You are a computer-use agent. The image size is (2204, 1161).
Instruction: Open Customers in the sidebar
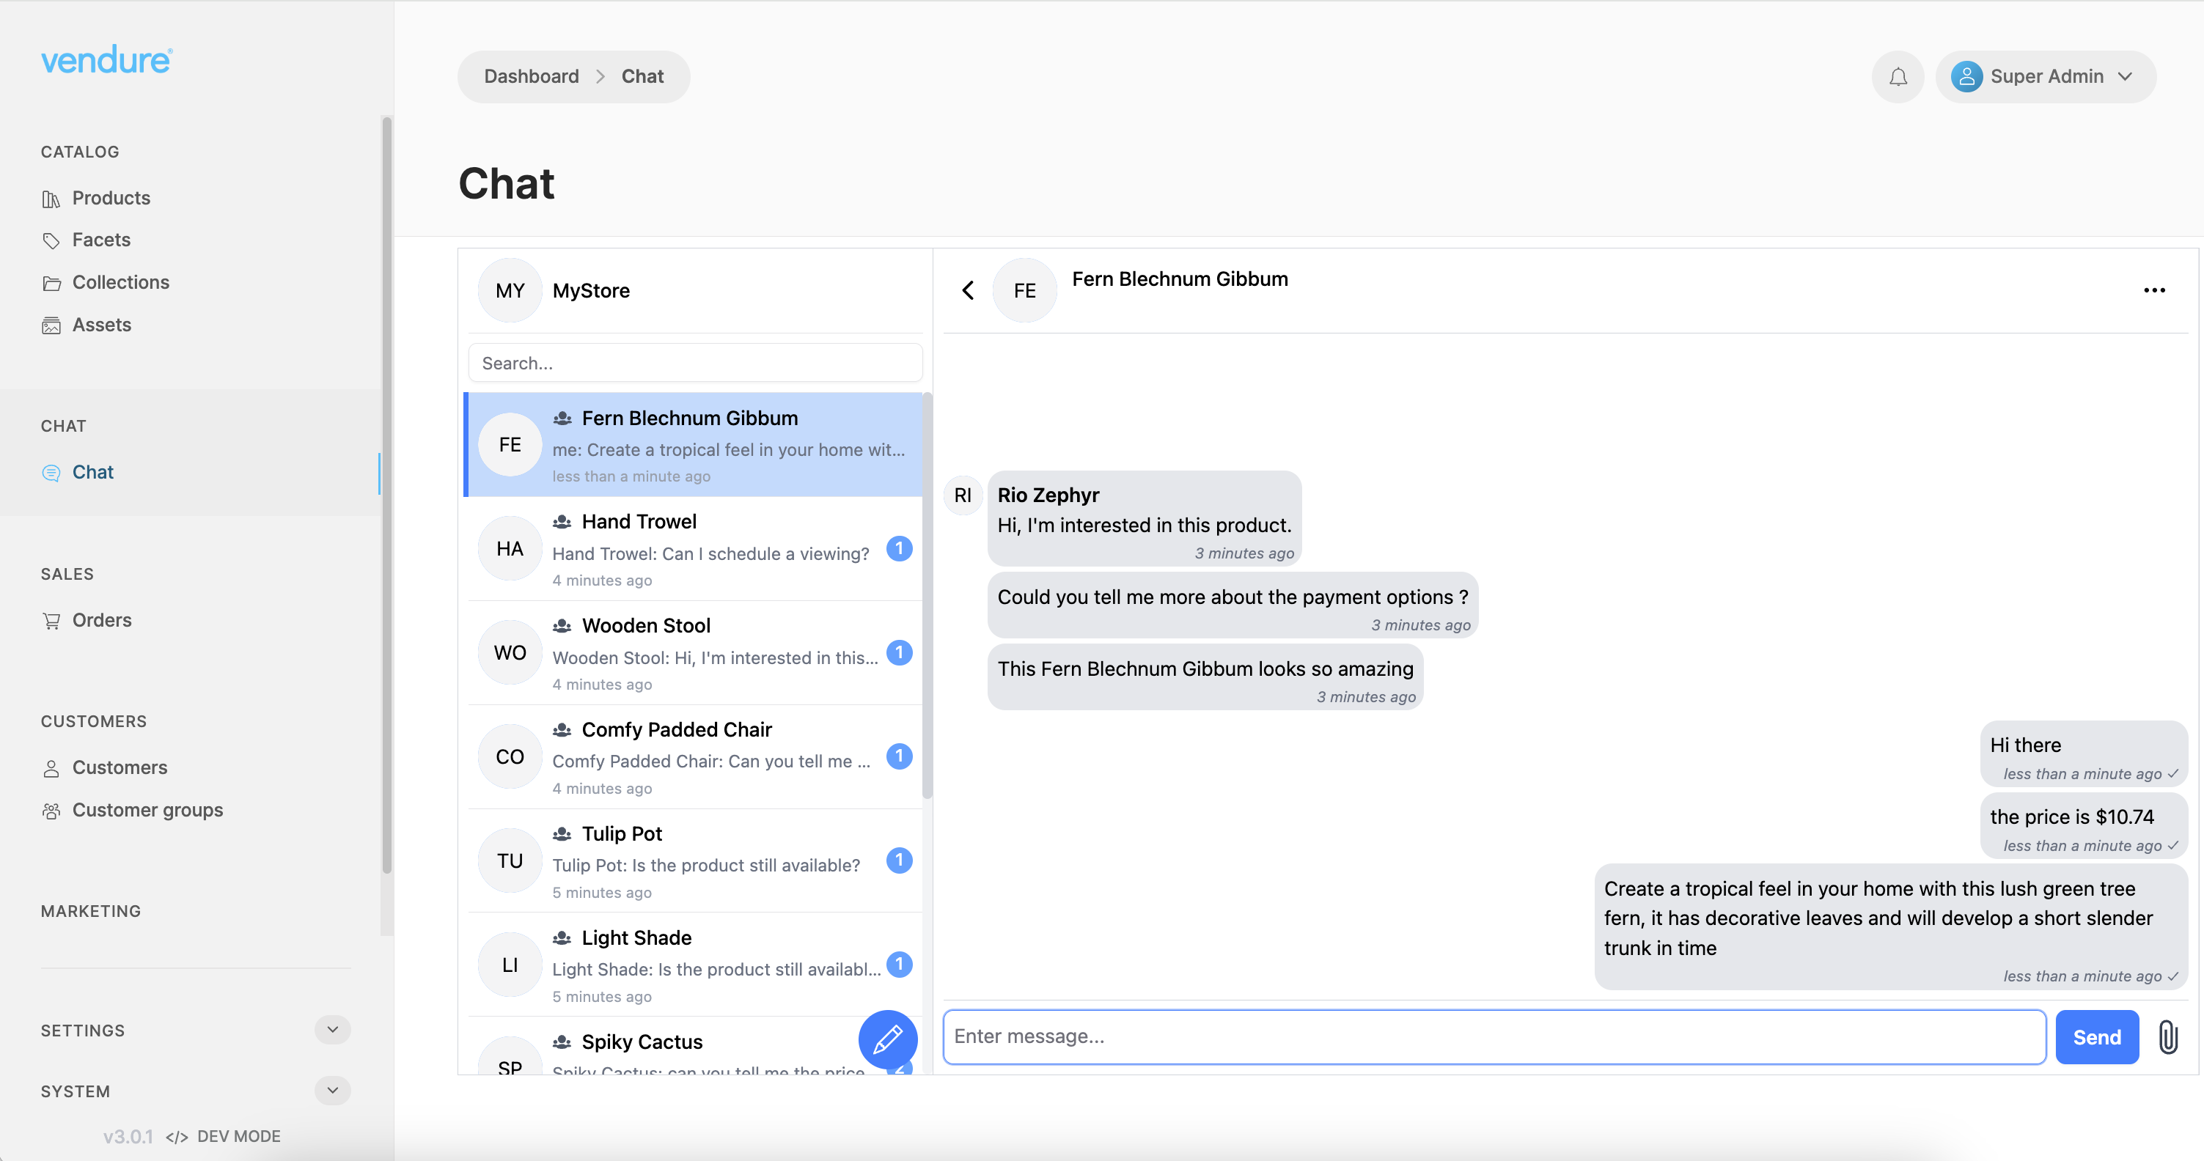click(119, 767)
